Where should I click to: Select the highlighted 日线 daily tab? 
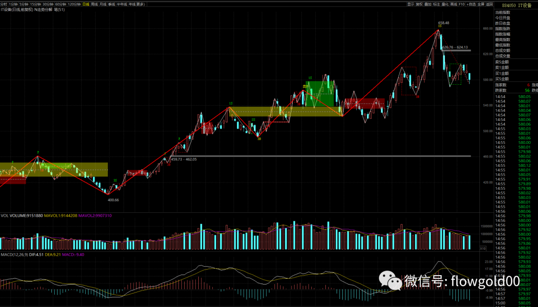[x=86, y=4]
